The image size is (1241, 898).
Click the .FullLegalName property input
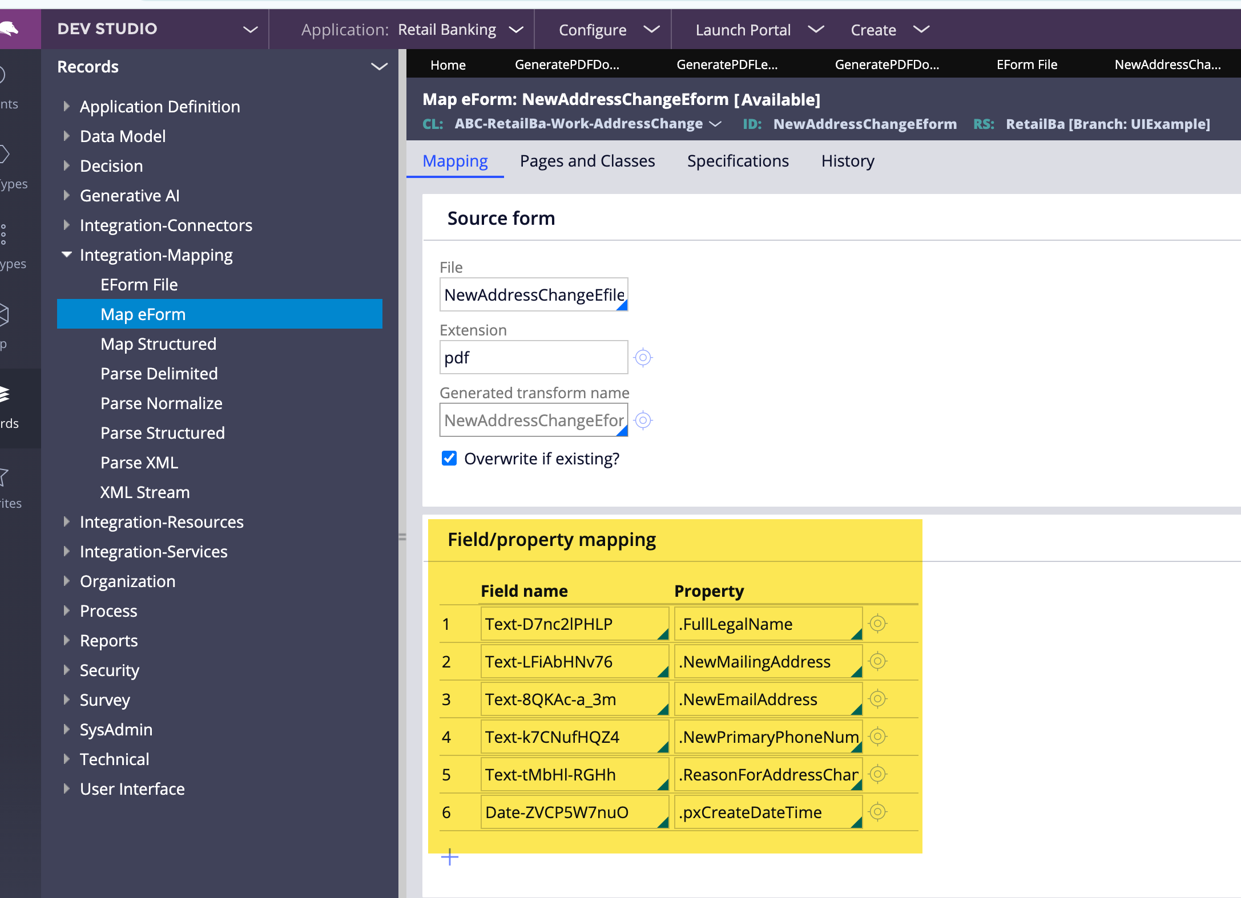768,624
